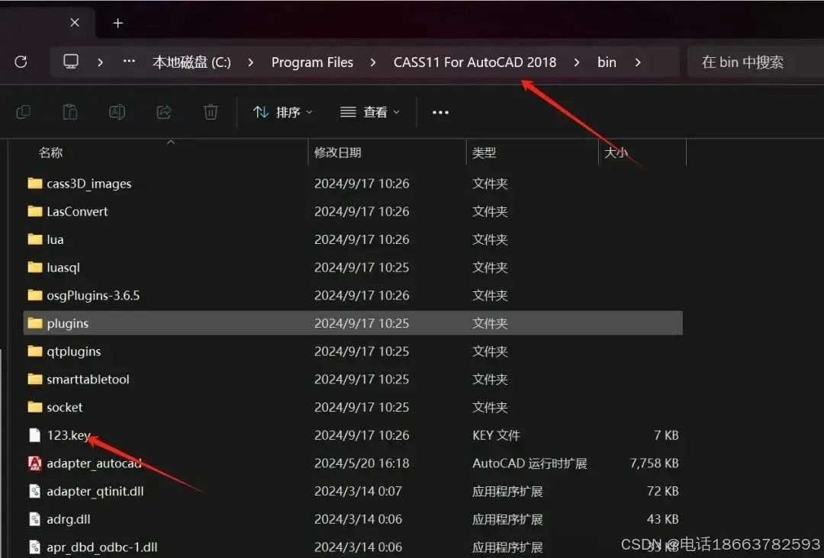Sort by the 名称 column header
The image size is (824, 558).
coord(51,152)
